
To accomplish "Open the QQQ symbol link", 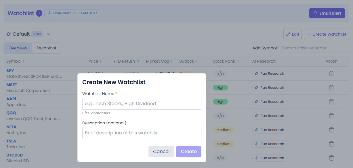I will tap(11, 113).
